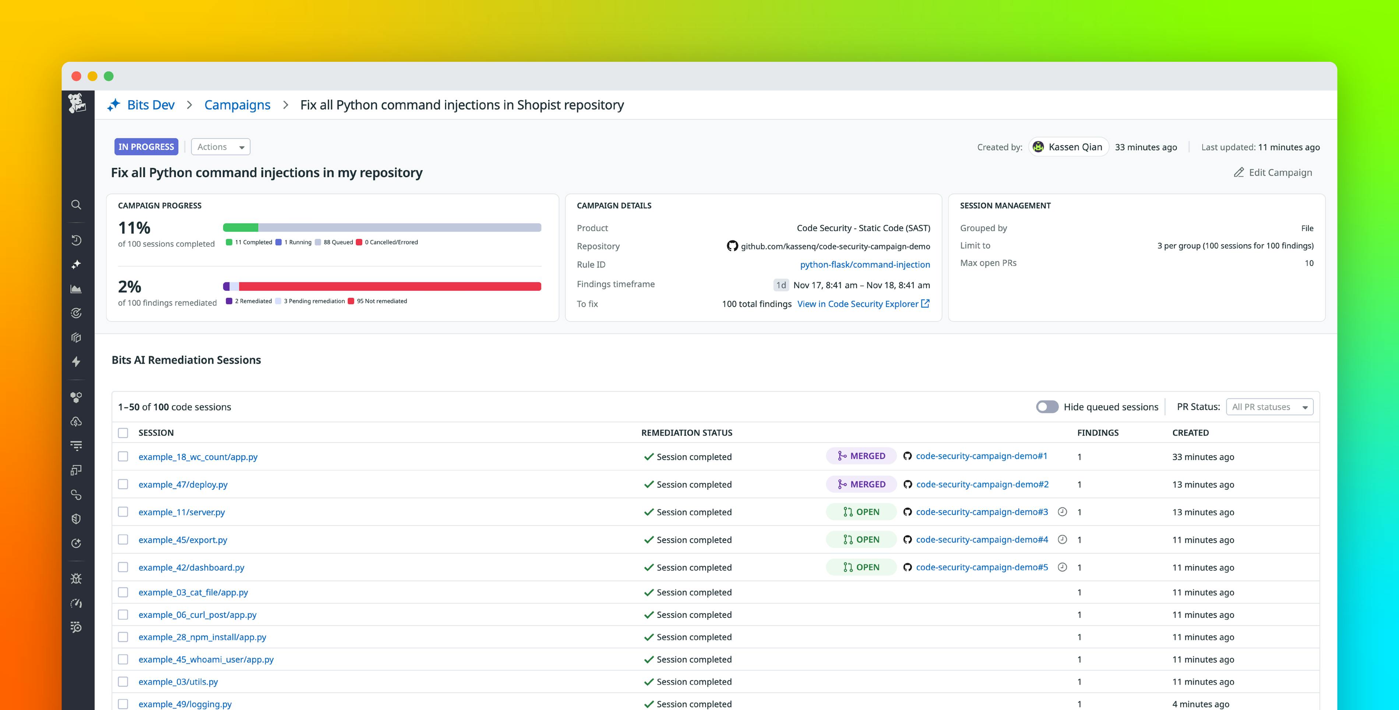Image resolution: width=1399 pixels, height=710 pixels.
Task: Expand the Actions dropdown
Action: (220, 146)
